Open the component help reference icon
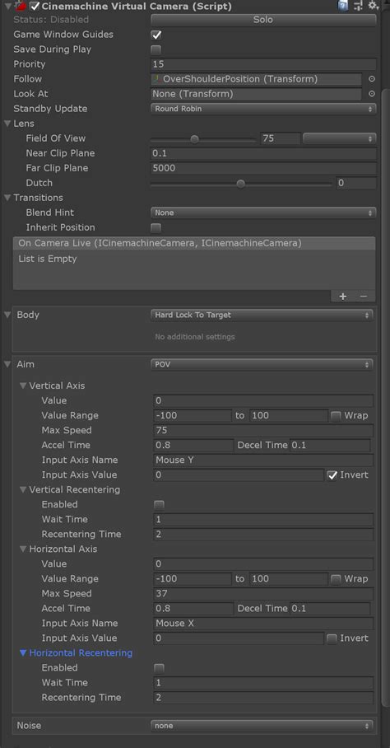Screen dimensions: 390x748 (x=342, y=6)
